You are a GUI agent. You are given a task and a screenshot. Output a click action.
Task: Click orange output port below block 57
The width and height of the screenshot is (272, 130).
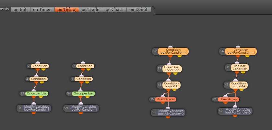(x=235, y=115)
